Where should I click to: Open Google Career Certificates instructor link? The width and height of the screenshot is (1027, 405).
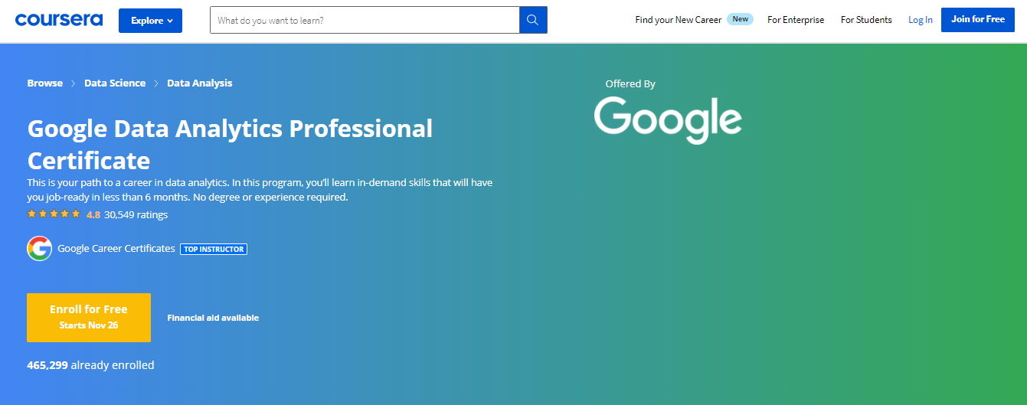(116, 248)
